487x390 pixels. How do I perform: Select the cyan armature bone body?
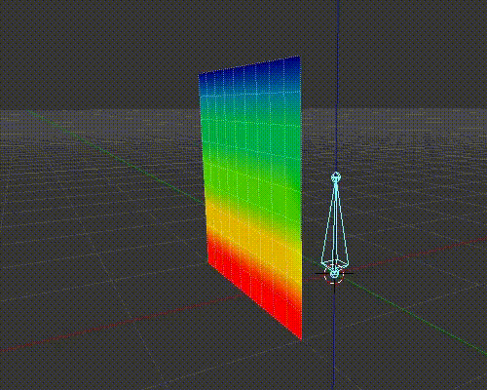click(x=335, y=224)
